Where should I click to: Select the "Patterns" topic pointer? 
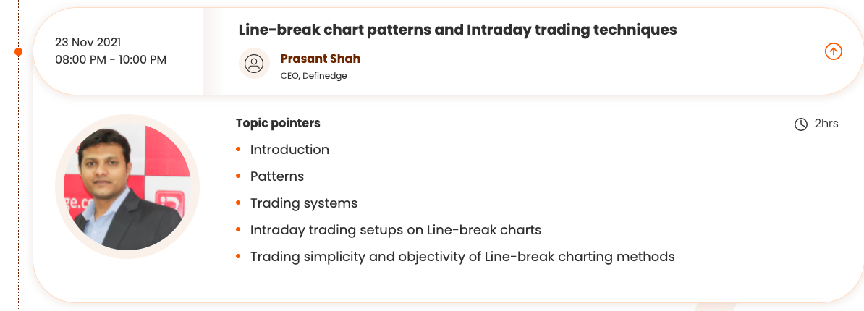(277, 176)
